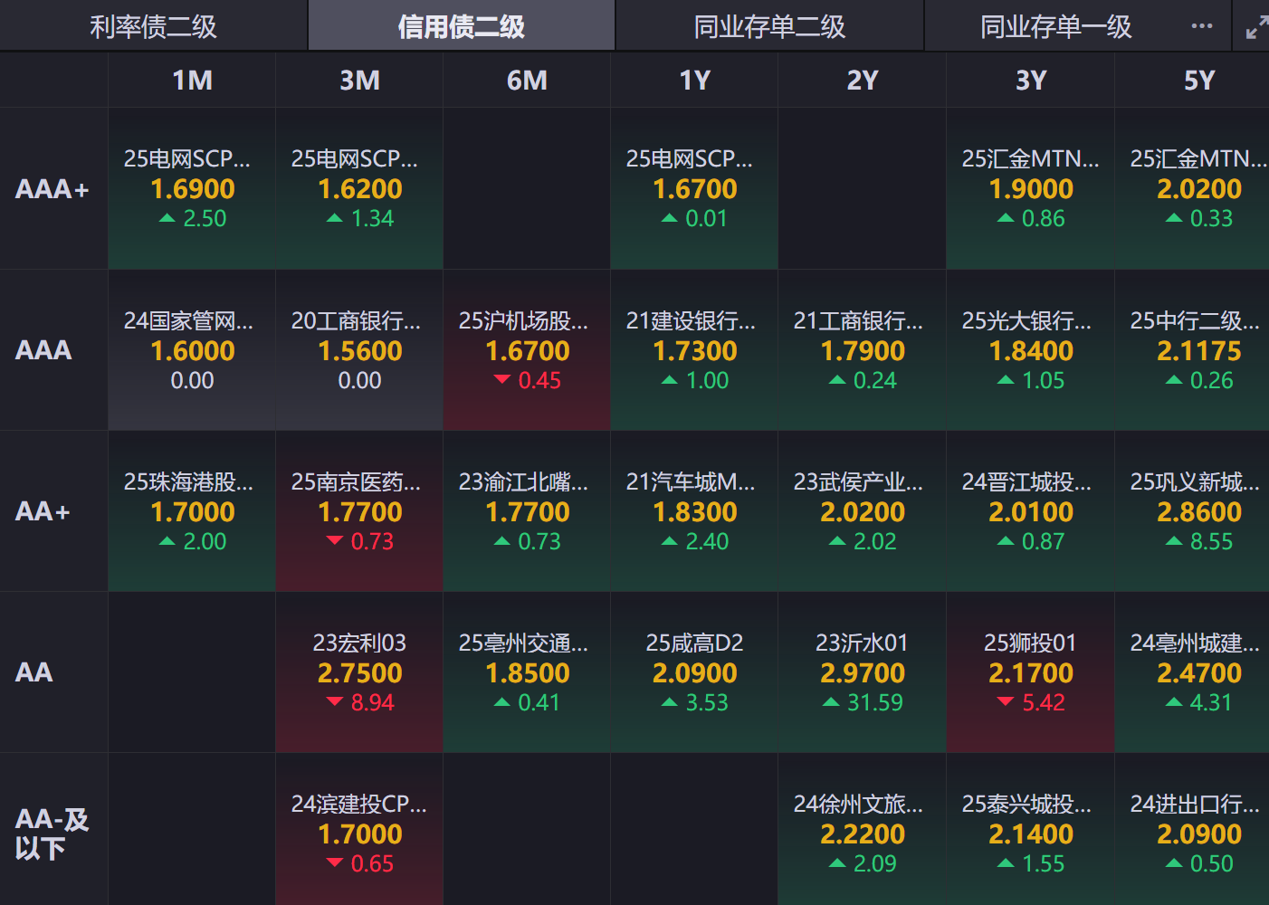The width and height of the screenshot is (1269, 905).
Task: Open the 1.6900 bond cell in AAA+ 1M
Action: (192, 188)
